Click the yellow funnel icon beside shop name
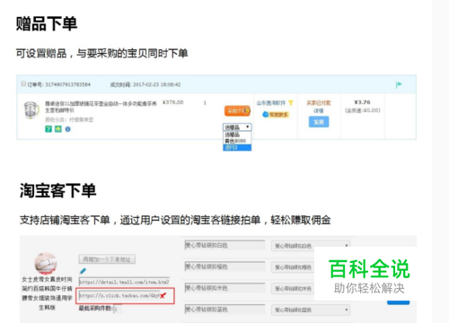 pos(291,103)
